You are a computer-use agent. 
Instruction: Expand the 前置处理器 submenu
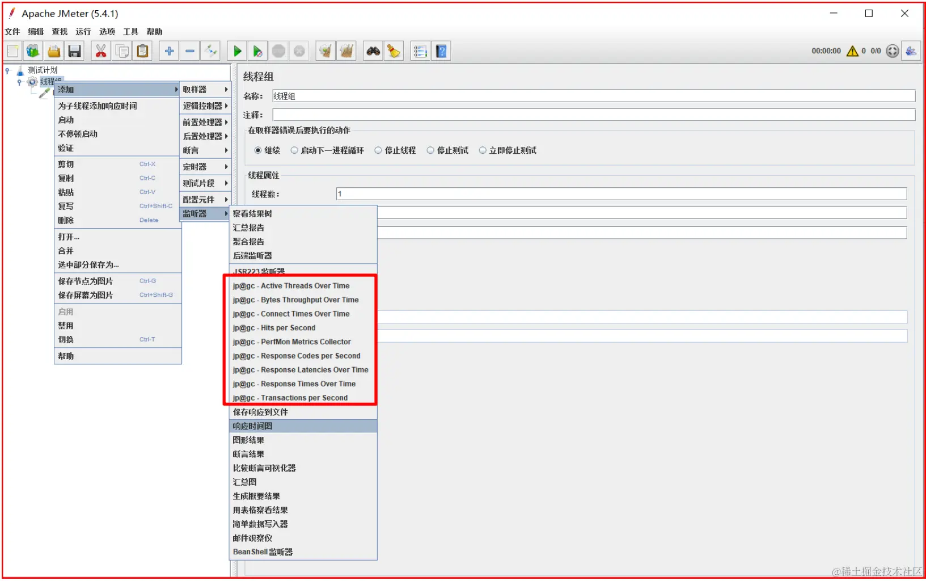pyautogui.click(x=205, y=123)
